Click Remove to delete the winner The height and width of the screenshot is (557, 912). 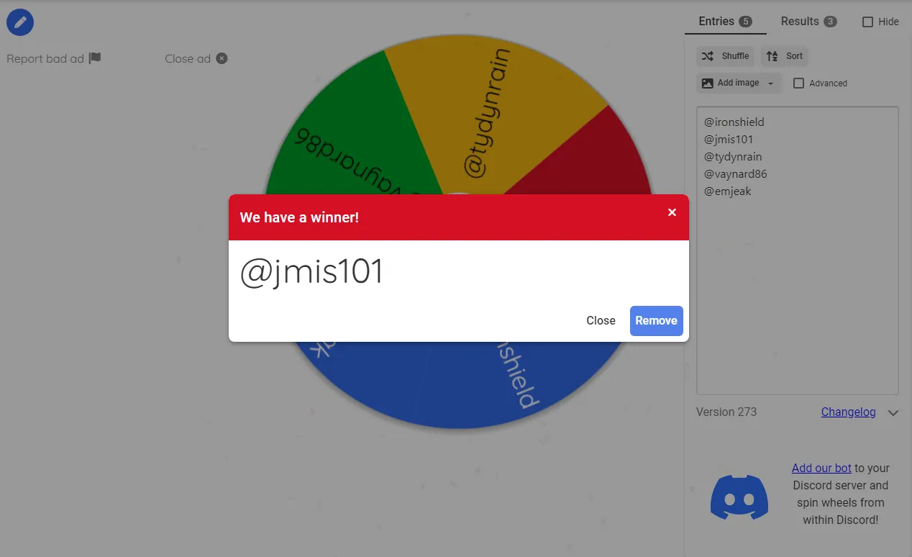tap(656, 321)
